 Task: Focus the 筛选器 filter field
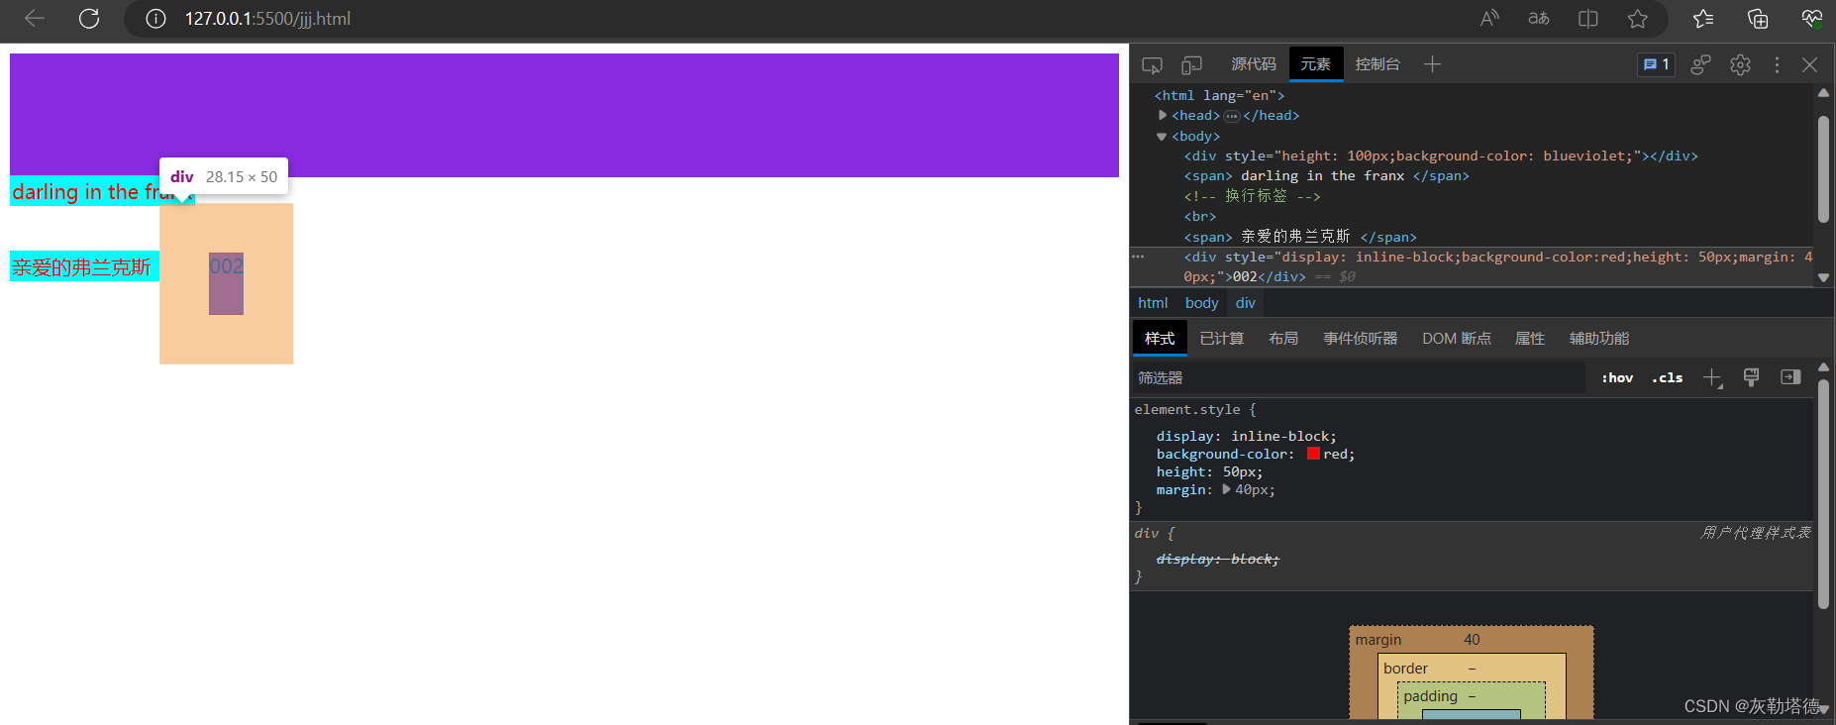click(1359, 377)
